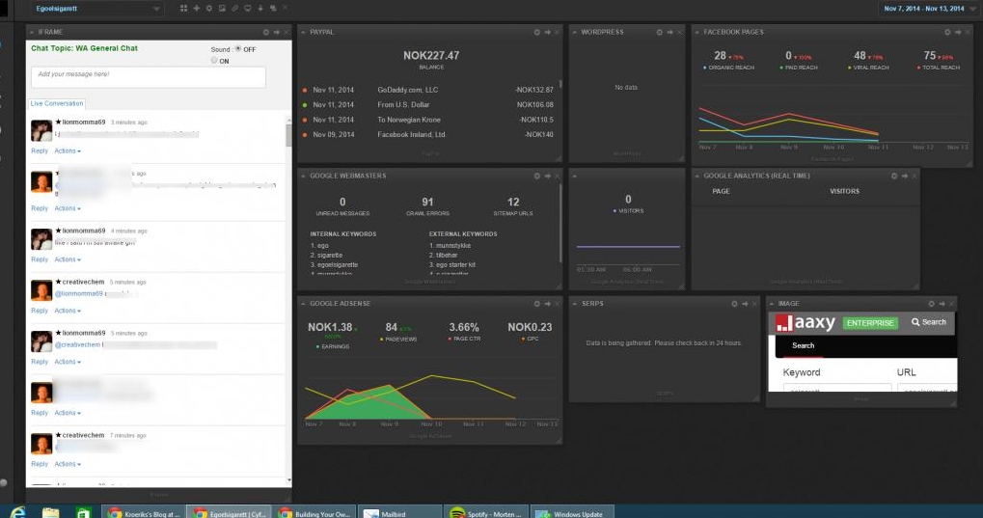The width and height of the screenshot is (983, 518).
Task: Toggle the Pageviews legend in AdSense
Action: pyautogui.click(x=398, y=340)
